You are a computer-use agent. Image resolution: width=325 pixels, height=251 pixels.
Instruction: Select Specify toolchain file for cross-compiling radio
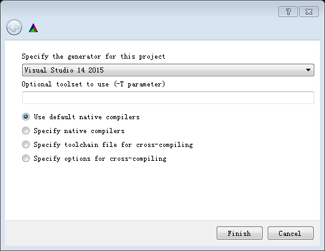pyautogui.click(x=26, y=144)
